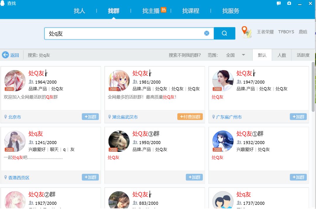This screenshot has width=316, height=209.
Task: Click the 聊天 tag in 香港西贡区 card
Action: [54, 149]
